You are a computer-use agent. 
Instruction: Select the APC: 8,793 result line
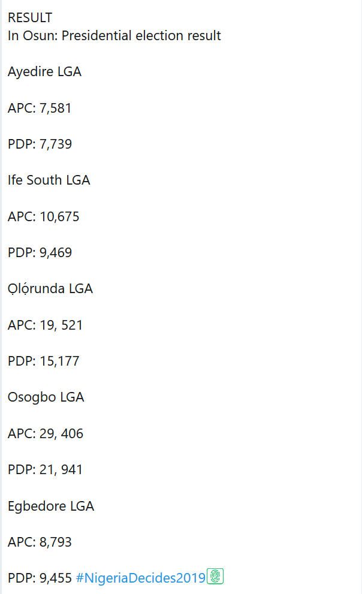40,542
